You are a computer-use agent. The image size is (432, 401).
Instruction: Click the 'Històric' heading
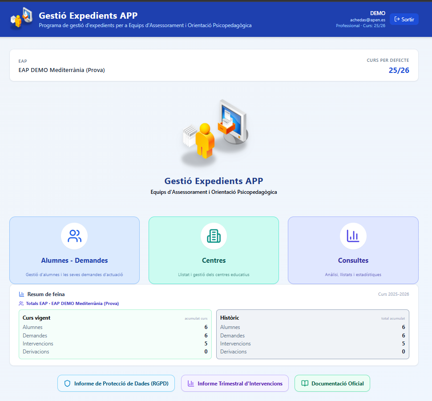pyautogui.click(x=230, y=317)
